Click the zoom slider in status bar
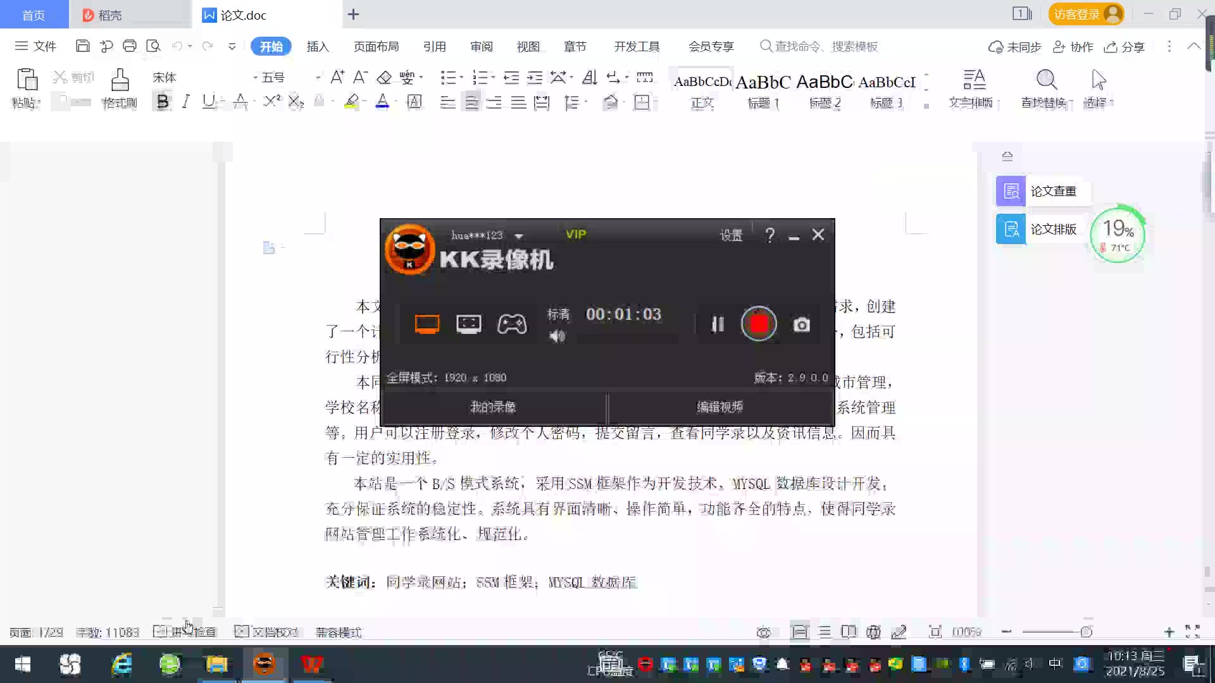 [x=1086, y=632]
